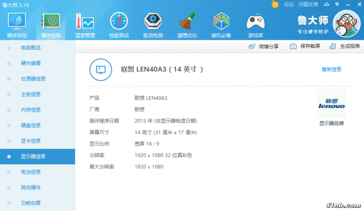The width and height of the screenshot is (364, 211).
Task: Click the 复制信息 copy info link
Action: point(331,69)
